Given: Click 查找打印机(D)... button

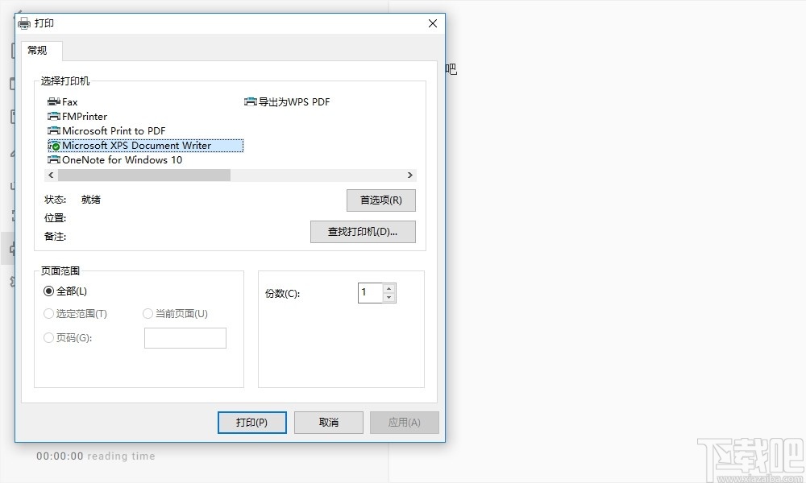Looking at the screenshot, I should (x=363, y=232).
